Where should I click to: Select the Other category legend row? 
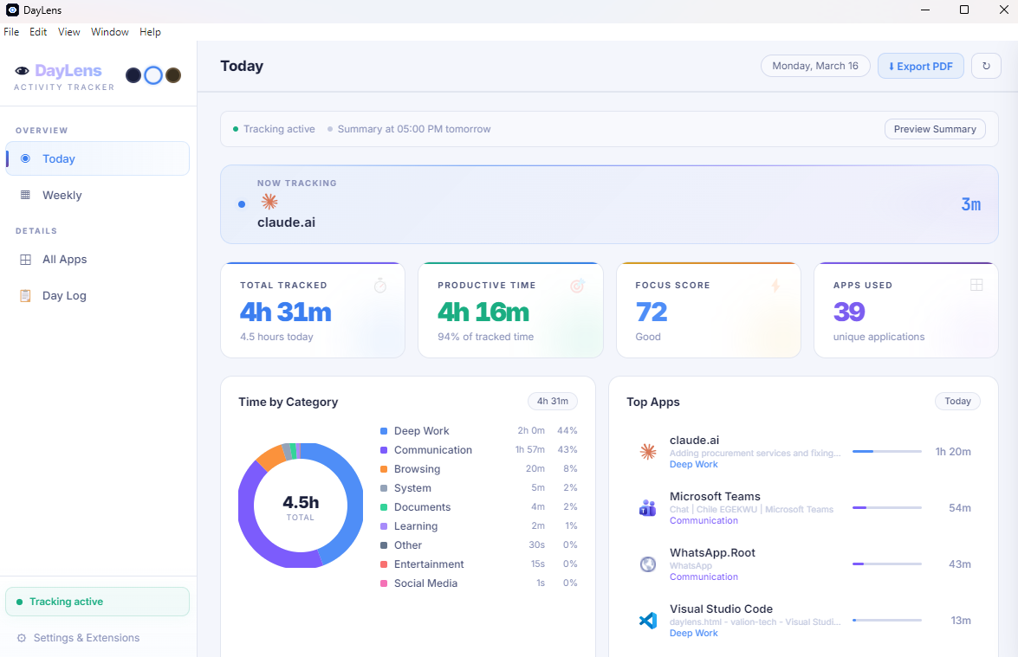click(478, 545)
